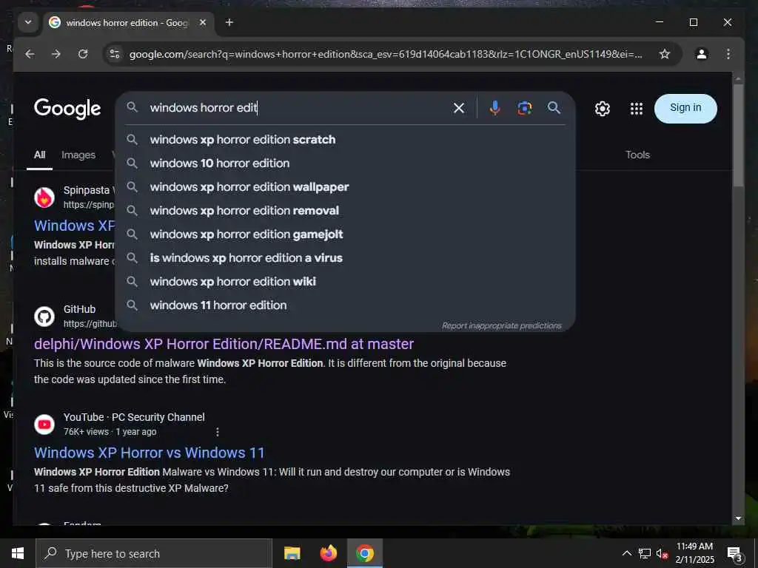The image size is (758, 568).
Task: Click the Chrome taskbar icon
Action: click(365, 553)
